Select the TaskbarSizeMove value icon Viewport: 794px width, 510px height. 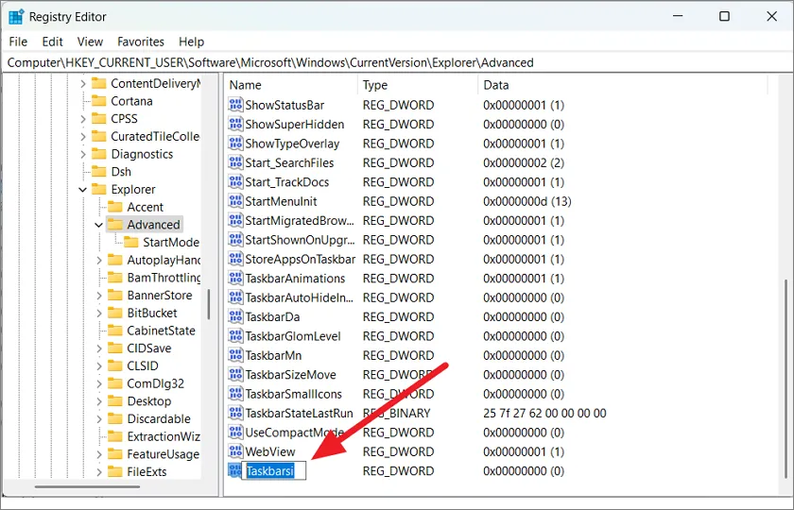(x=235, y=374)
